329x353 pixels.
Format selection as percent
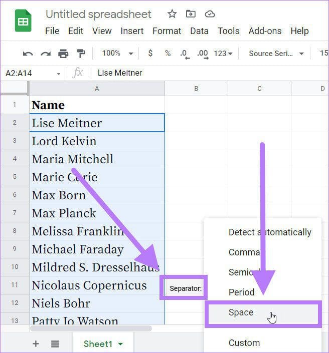(168, 53)
